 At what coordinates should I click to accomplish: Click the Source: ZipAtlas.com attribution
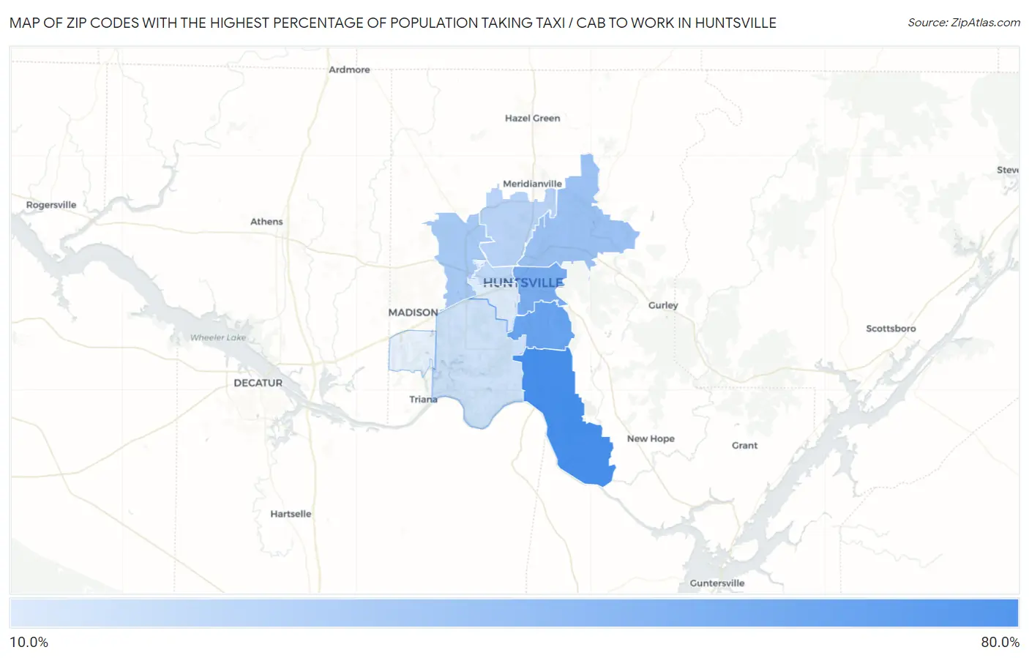tap(964, 23)
